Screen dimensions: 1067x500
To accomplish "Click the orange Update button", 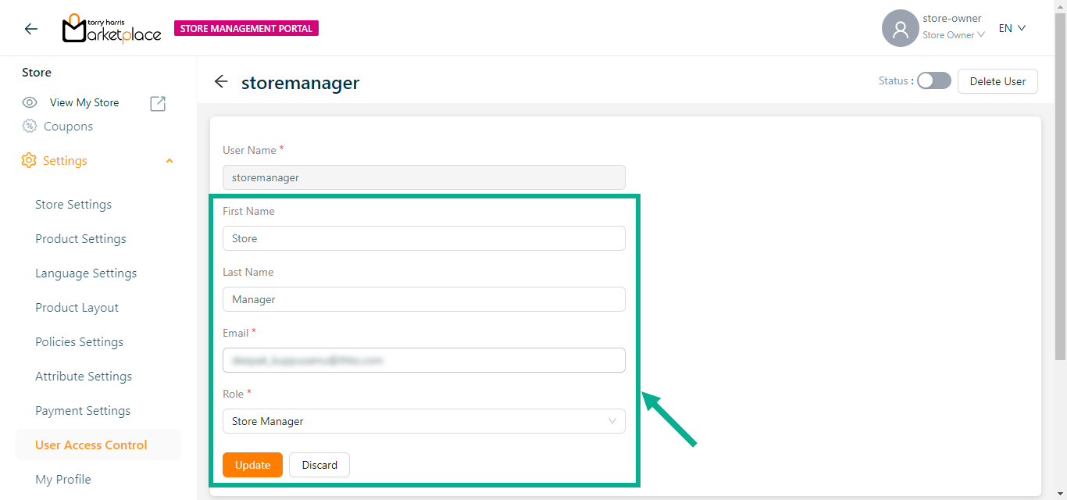I will click(252, 465).
